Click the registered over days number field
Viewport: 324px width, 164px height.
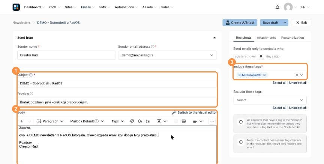tap(261, 56)
